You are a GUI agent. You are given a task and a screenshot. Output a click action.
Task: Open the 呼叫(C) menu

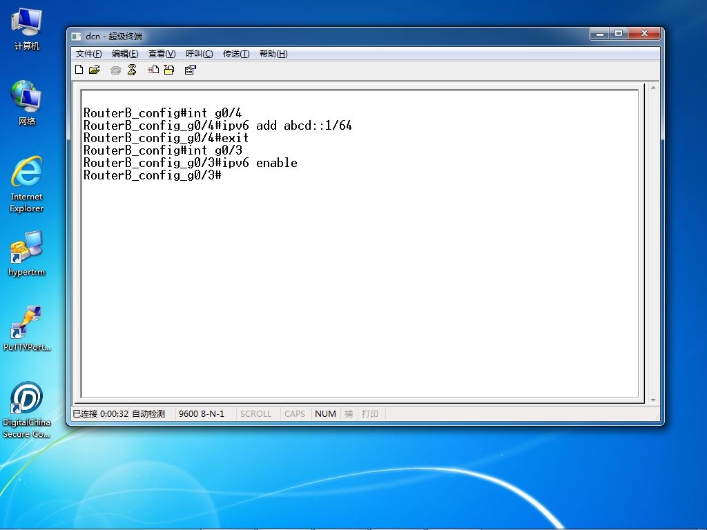pyautogui.click(x=200, y=54)
